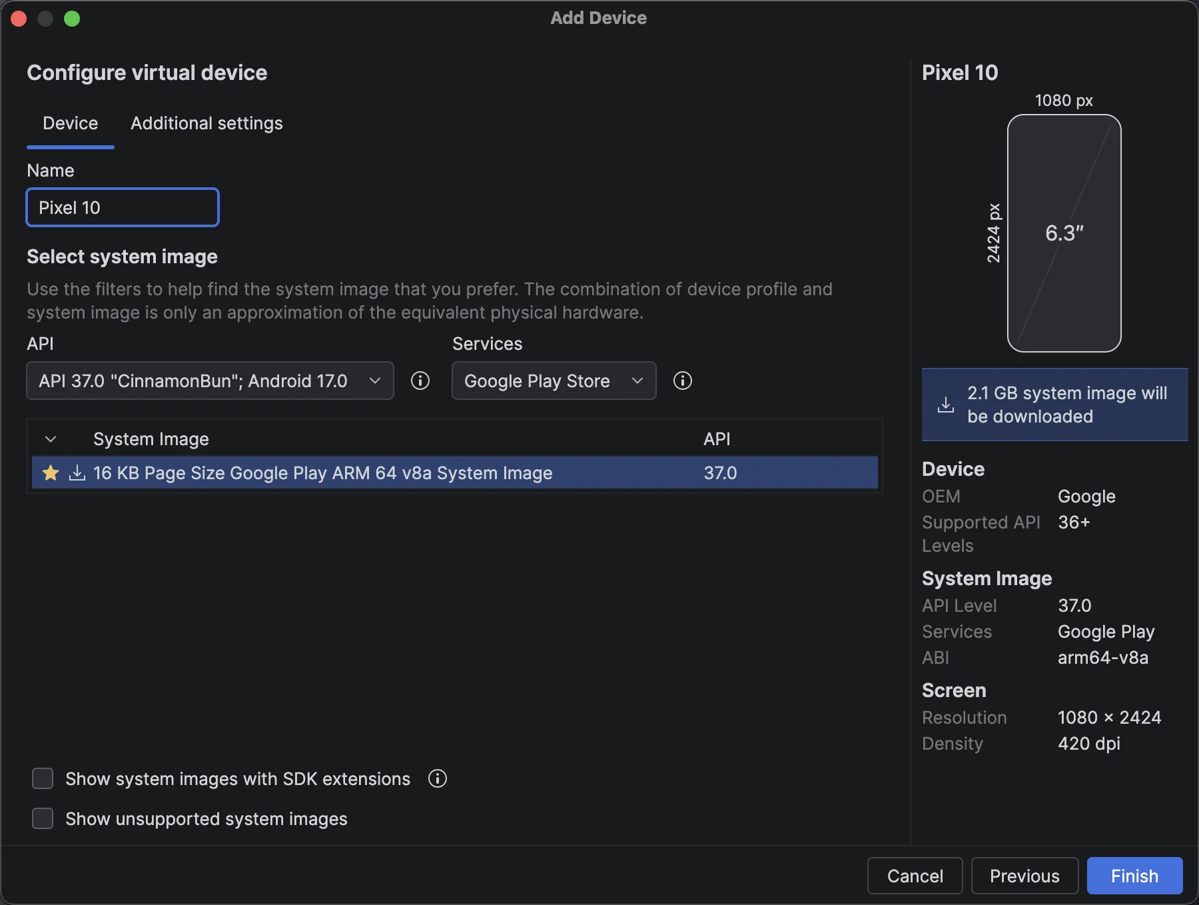Image resolution: width=1199 pixels, height=905 pixels.
Task: Close the Add Device window with the red button
Action: 19,19
